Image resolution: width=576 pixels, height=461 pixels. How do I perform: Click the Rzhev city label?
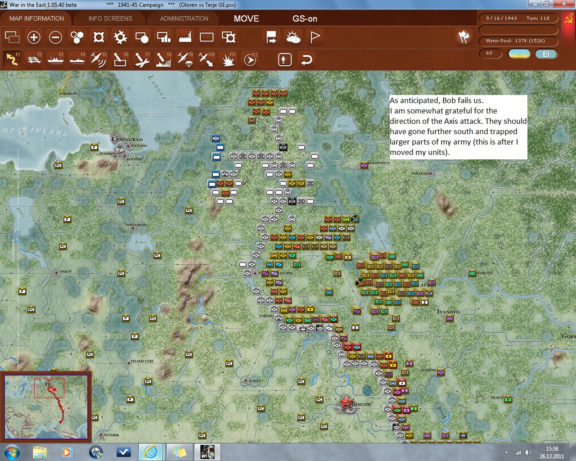[x=255, y=381]
